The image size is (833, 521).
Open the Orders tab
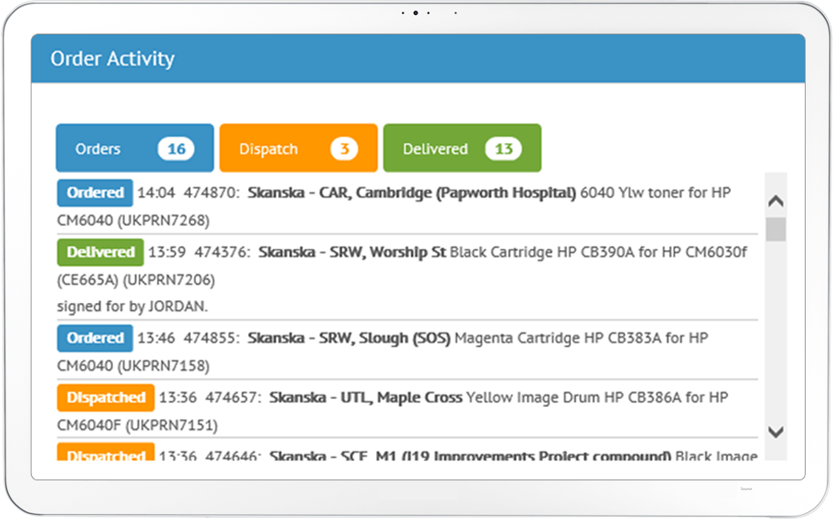coord(135,148)
